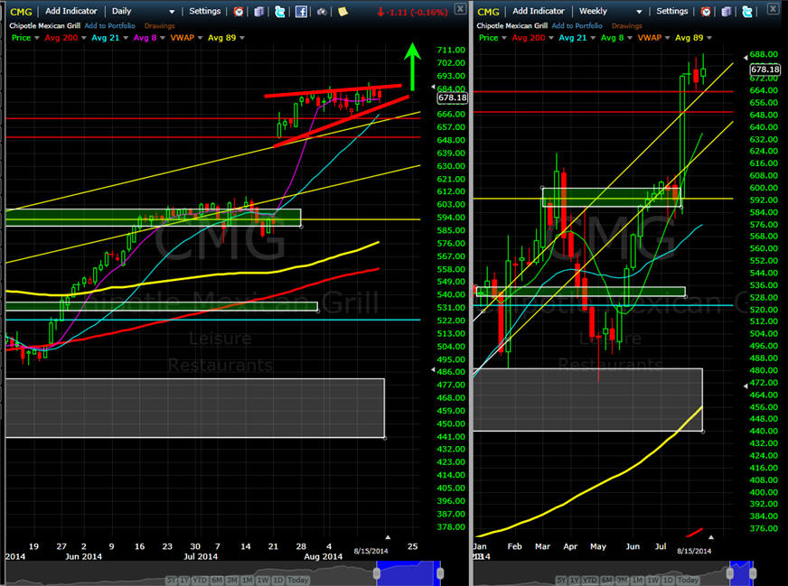This screenshot has width=788, height=586.
Task: Open Settings in Weekly chart toolbar
Action: (x=672, y=11)
